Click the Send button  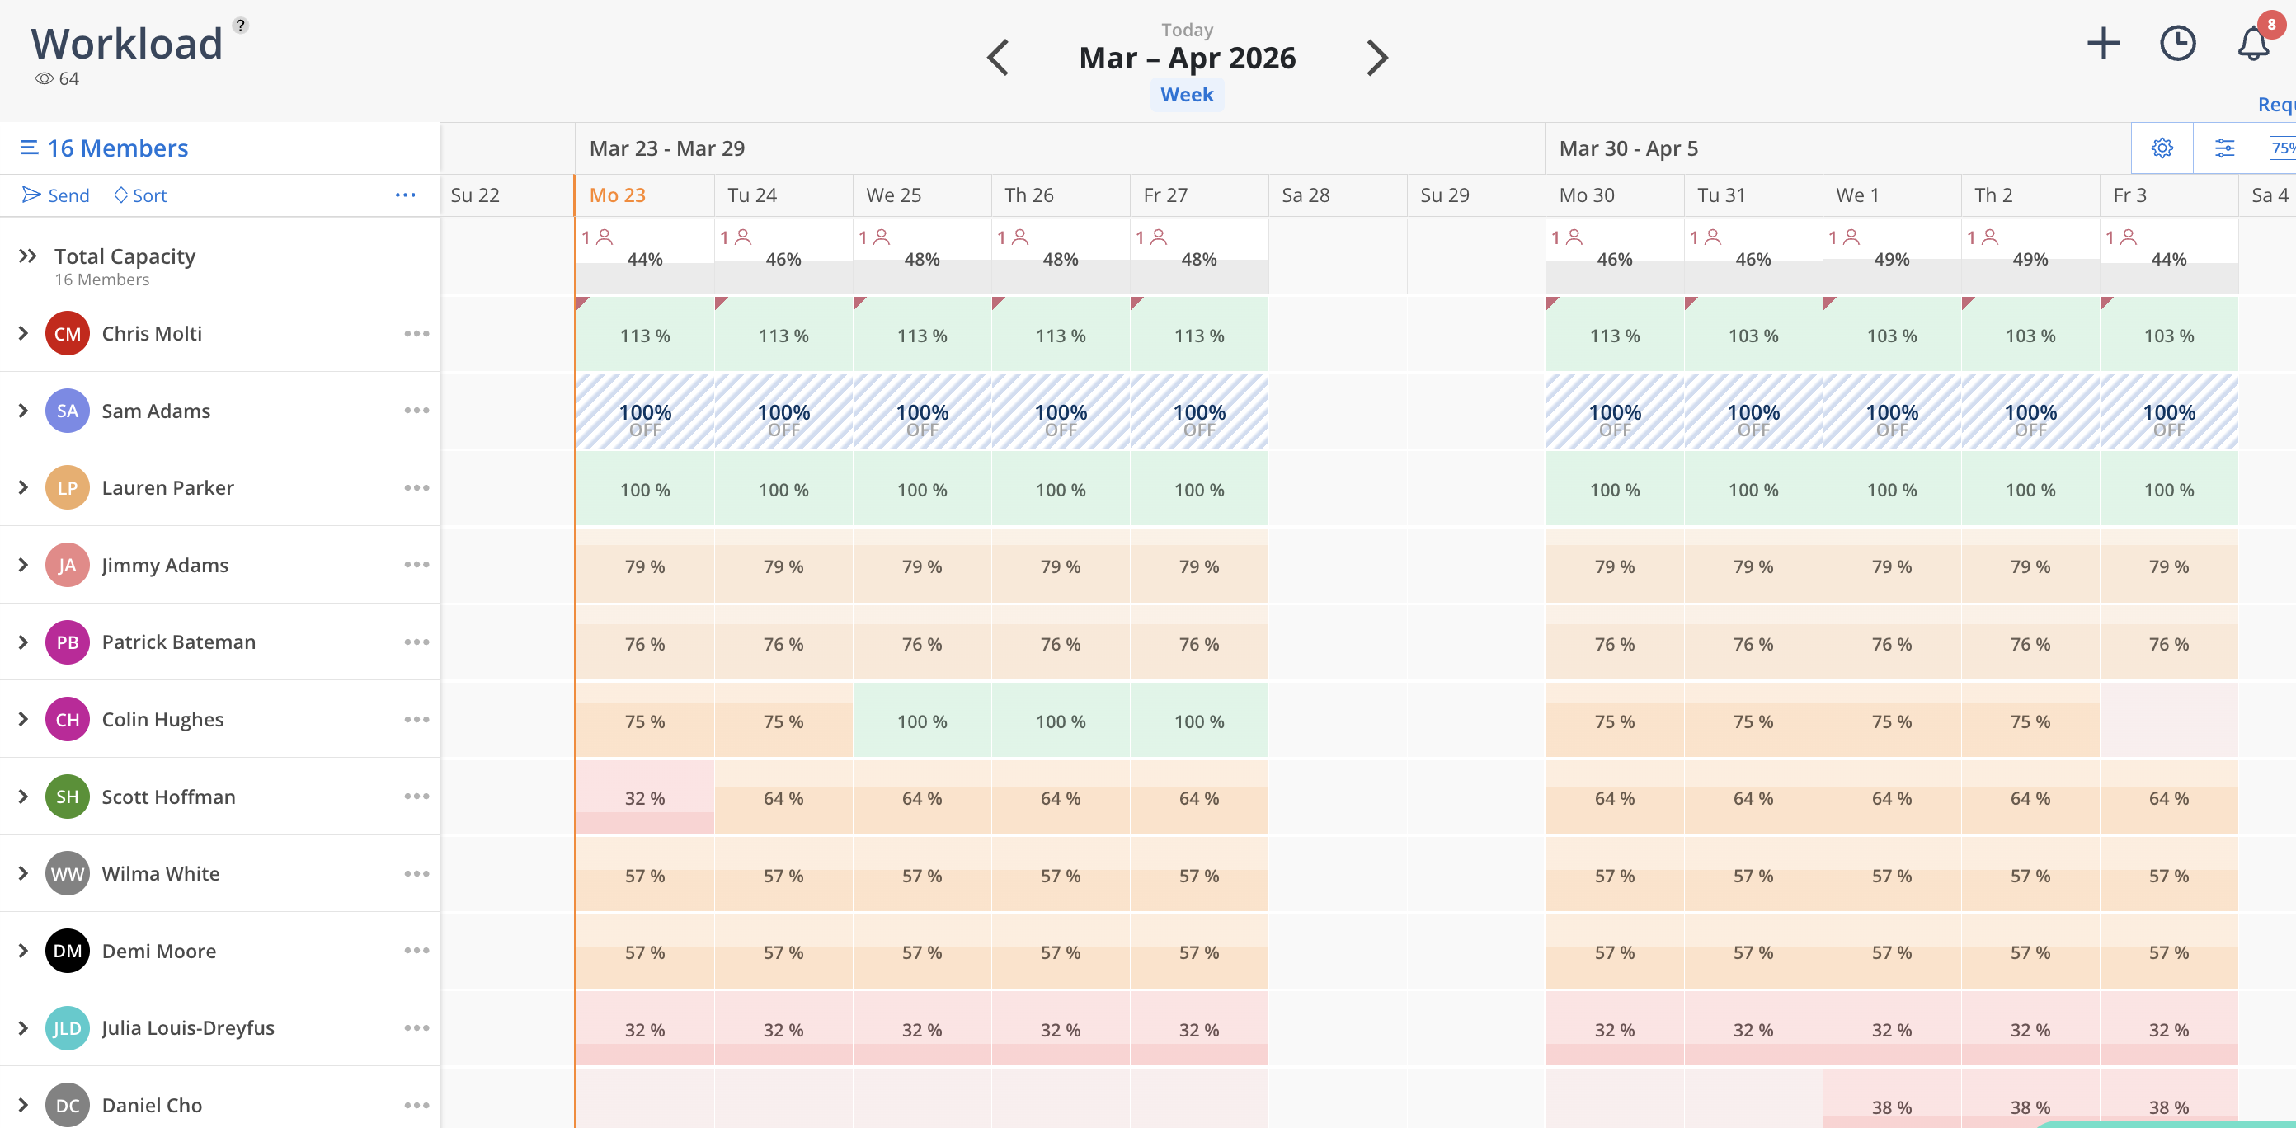coord(56,195)
